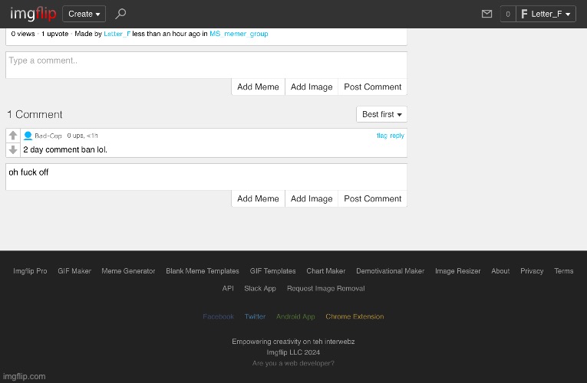This screenshot has width=587, height=383.
Task: Open GIF Maker footer link
Action: pyautogui.click(x=74, y=271)
